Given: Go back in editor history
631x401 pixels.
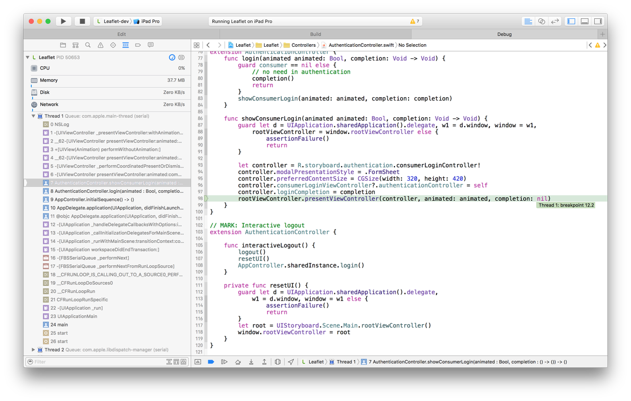Looking at the screenshot, I should [x=208, y=45].
